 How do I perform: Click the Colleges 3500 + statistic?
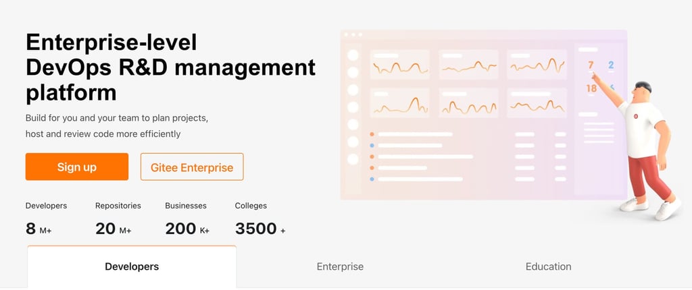pos(260,221)
